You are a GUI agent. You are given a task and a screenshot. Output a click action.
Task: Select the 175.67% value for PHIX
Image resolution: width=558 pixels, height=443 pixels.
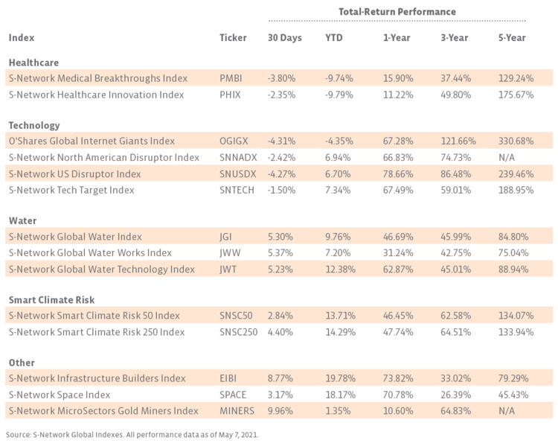click(x=516, y=95)
